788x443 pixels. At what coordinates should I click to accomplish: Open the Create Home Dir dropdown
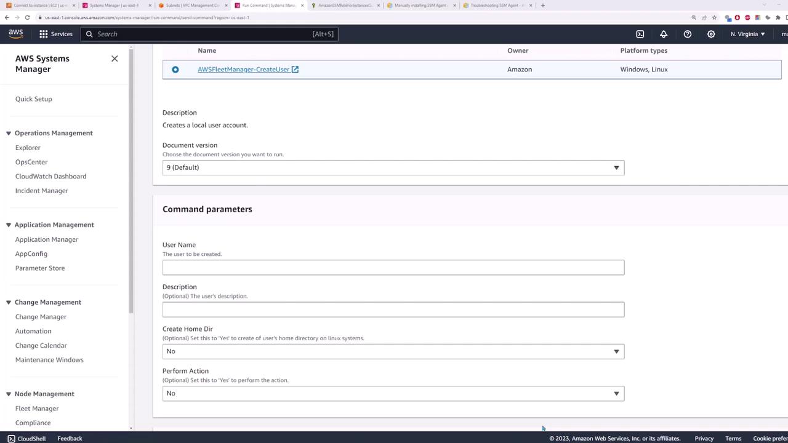(393, 351)
